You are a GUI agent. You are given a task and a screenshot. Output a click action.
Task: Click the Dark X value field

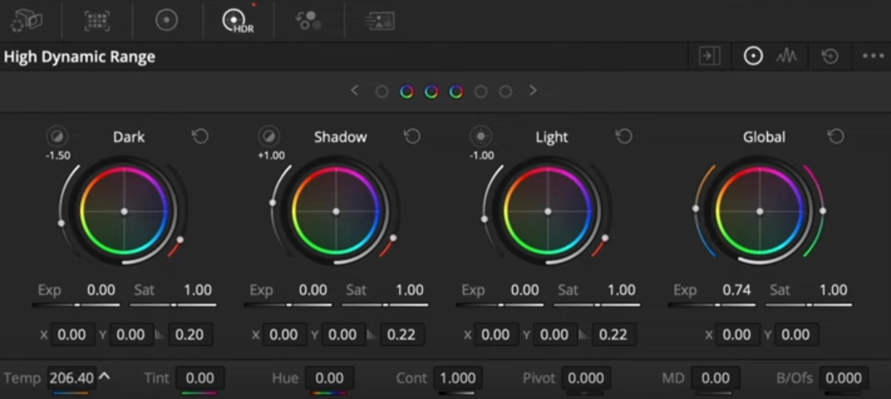72,334
